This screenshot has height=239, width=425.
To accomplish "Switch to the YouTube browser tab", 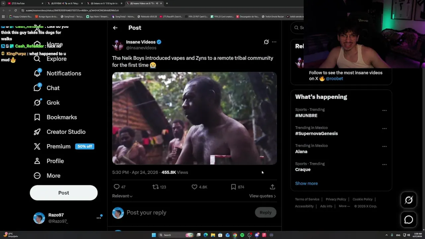I will coord(26,3).
